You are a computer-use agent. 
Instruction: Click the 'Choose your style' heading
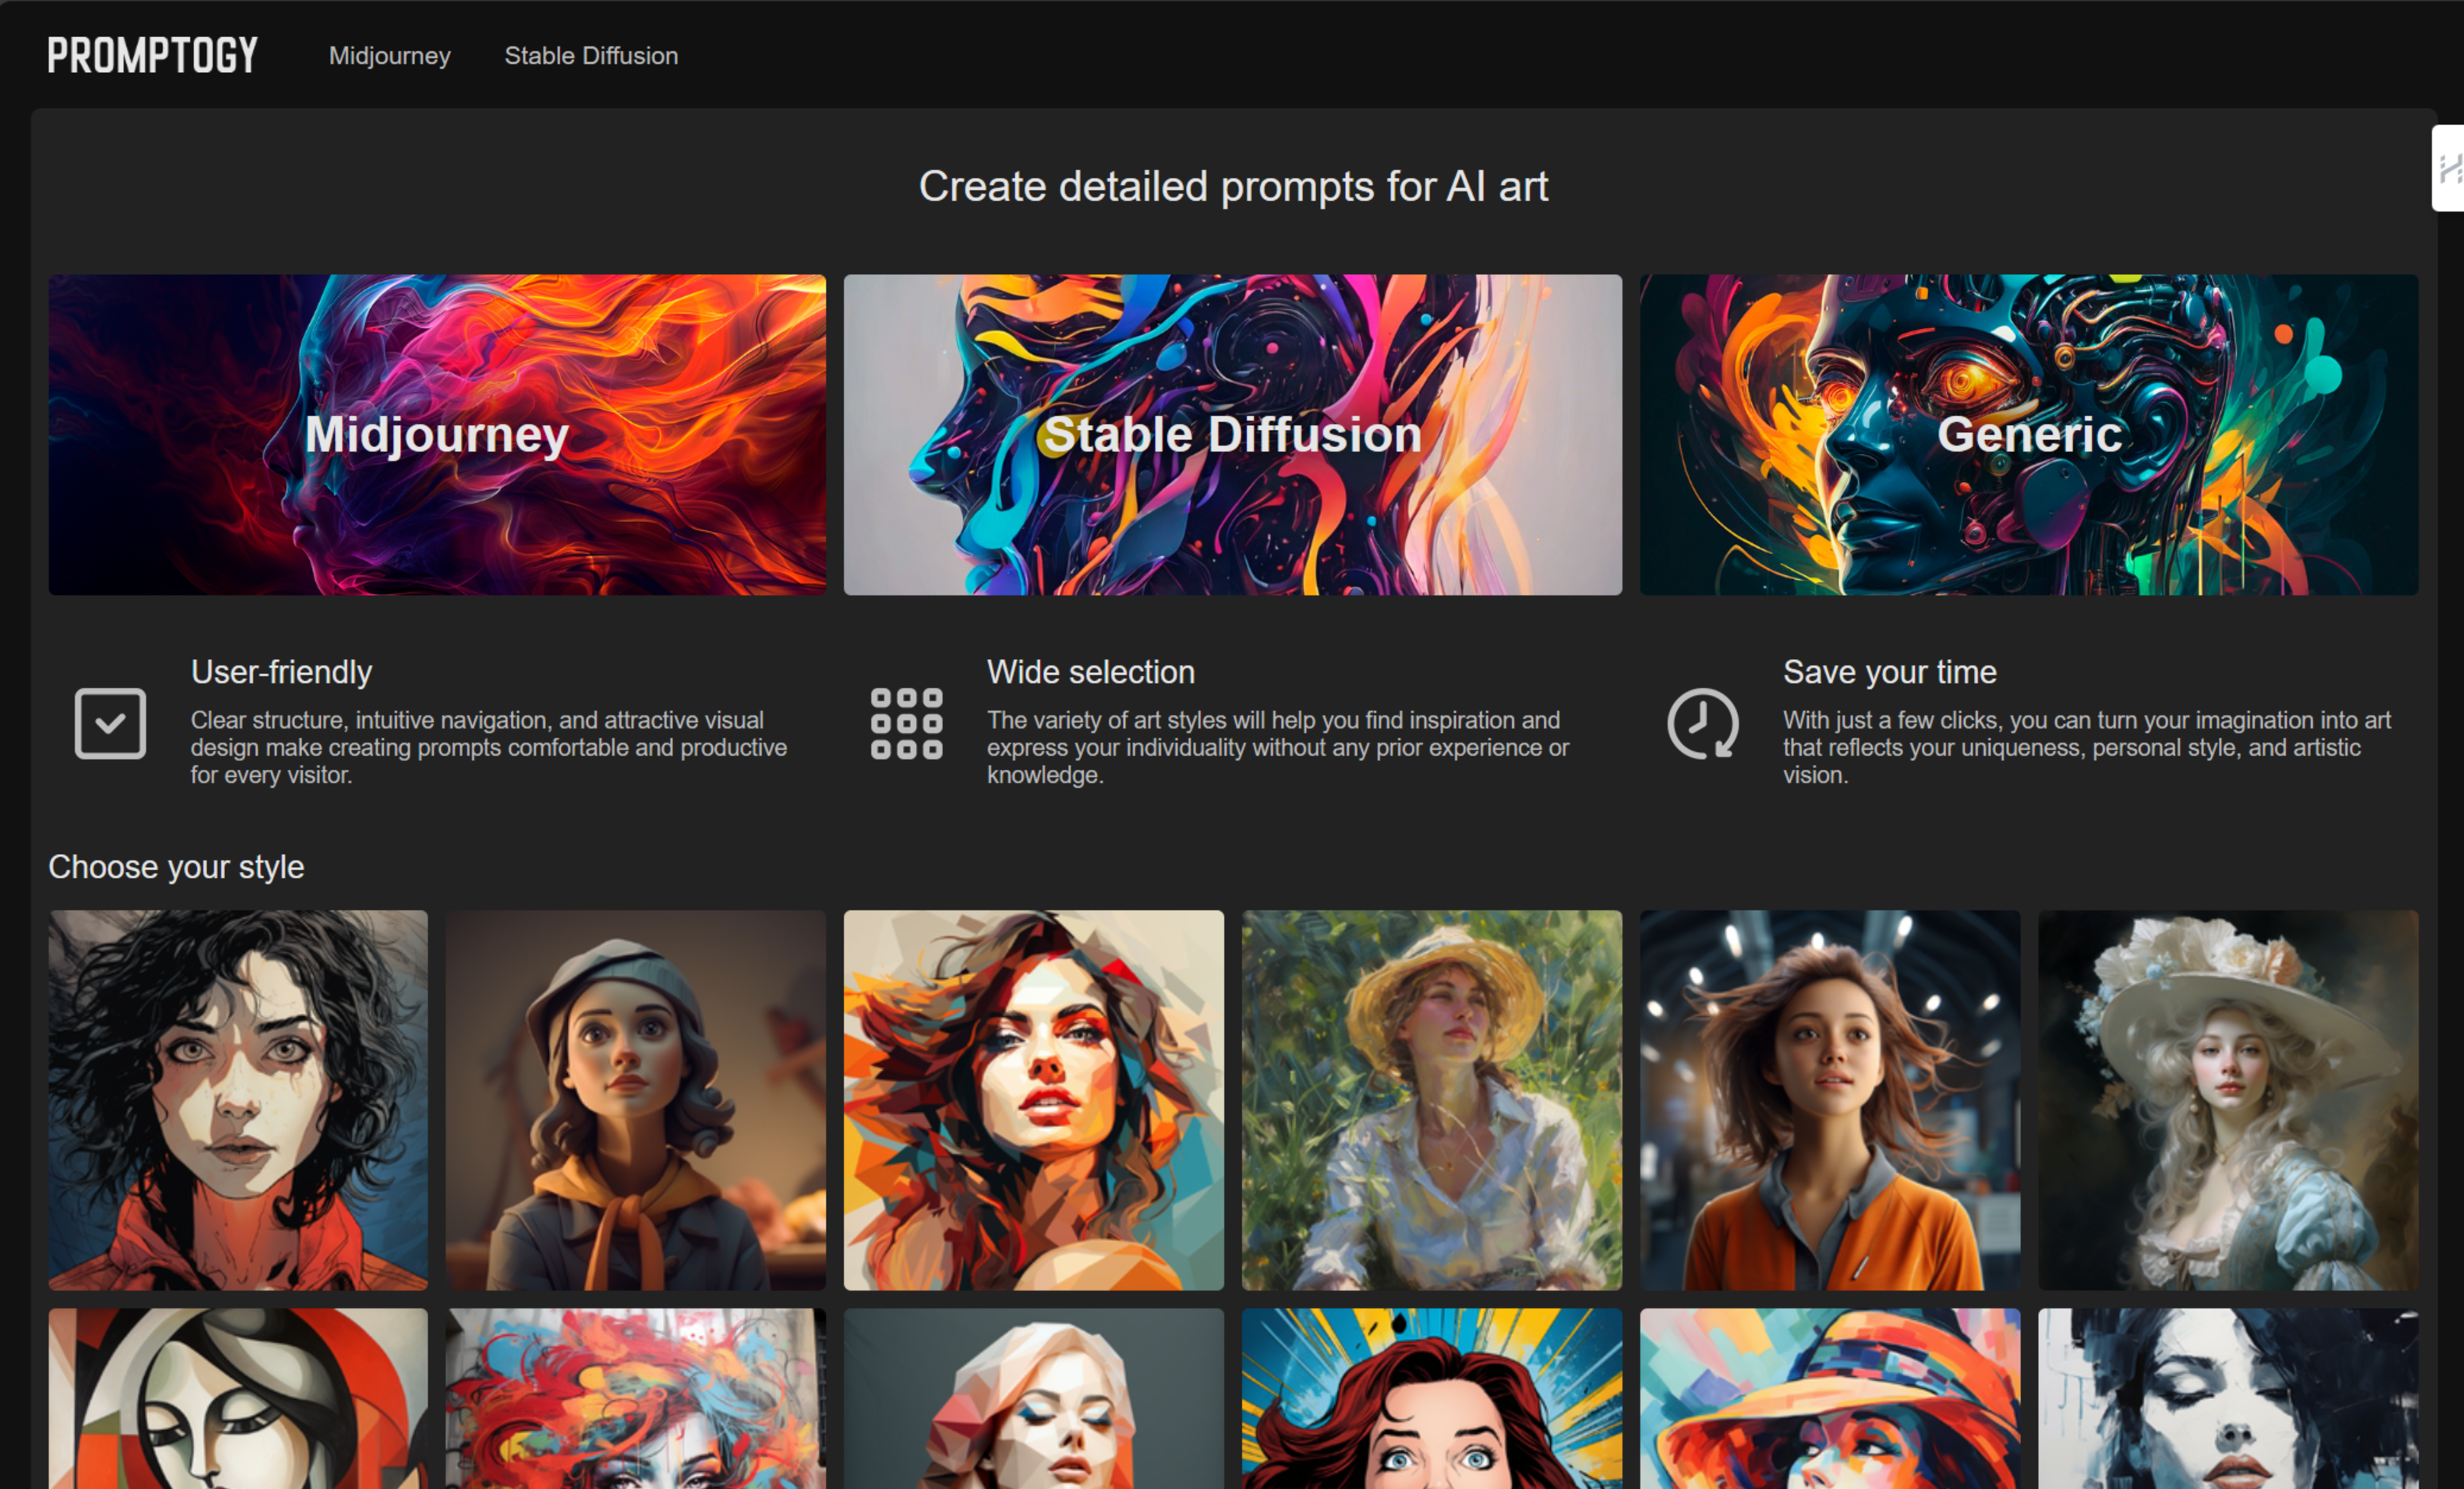[176, 867]
